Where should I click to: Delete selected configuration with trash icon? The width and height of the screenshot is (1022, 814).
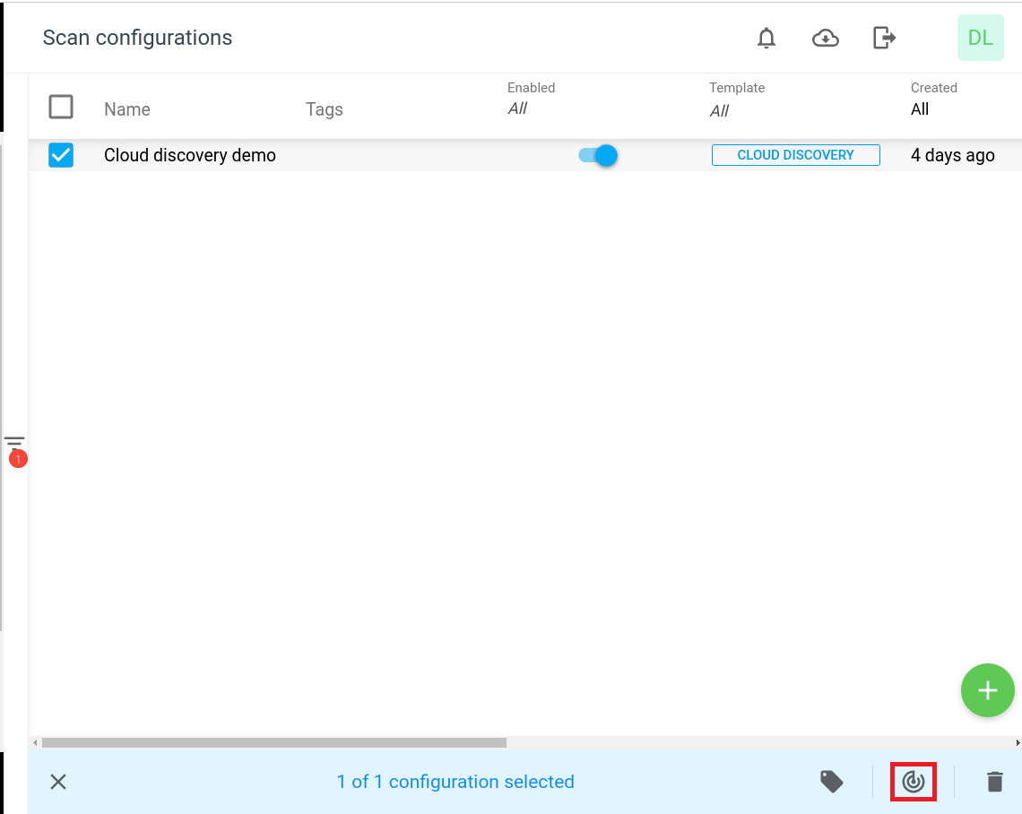pos(994,782)
